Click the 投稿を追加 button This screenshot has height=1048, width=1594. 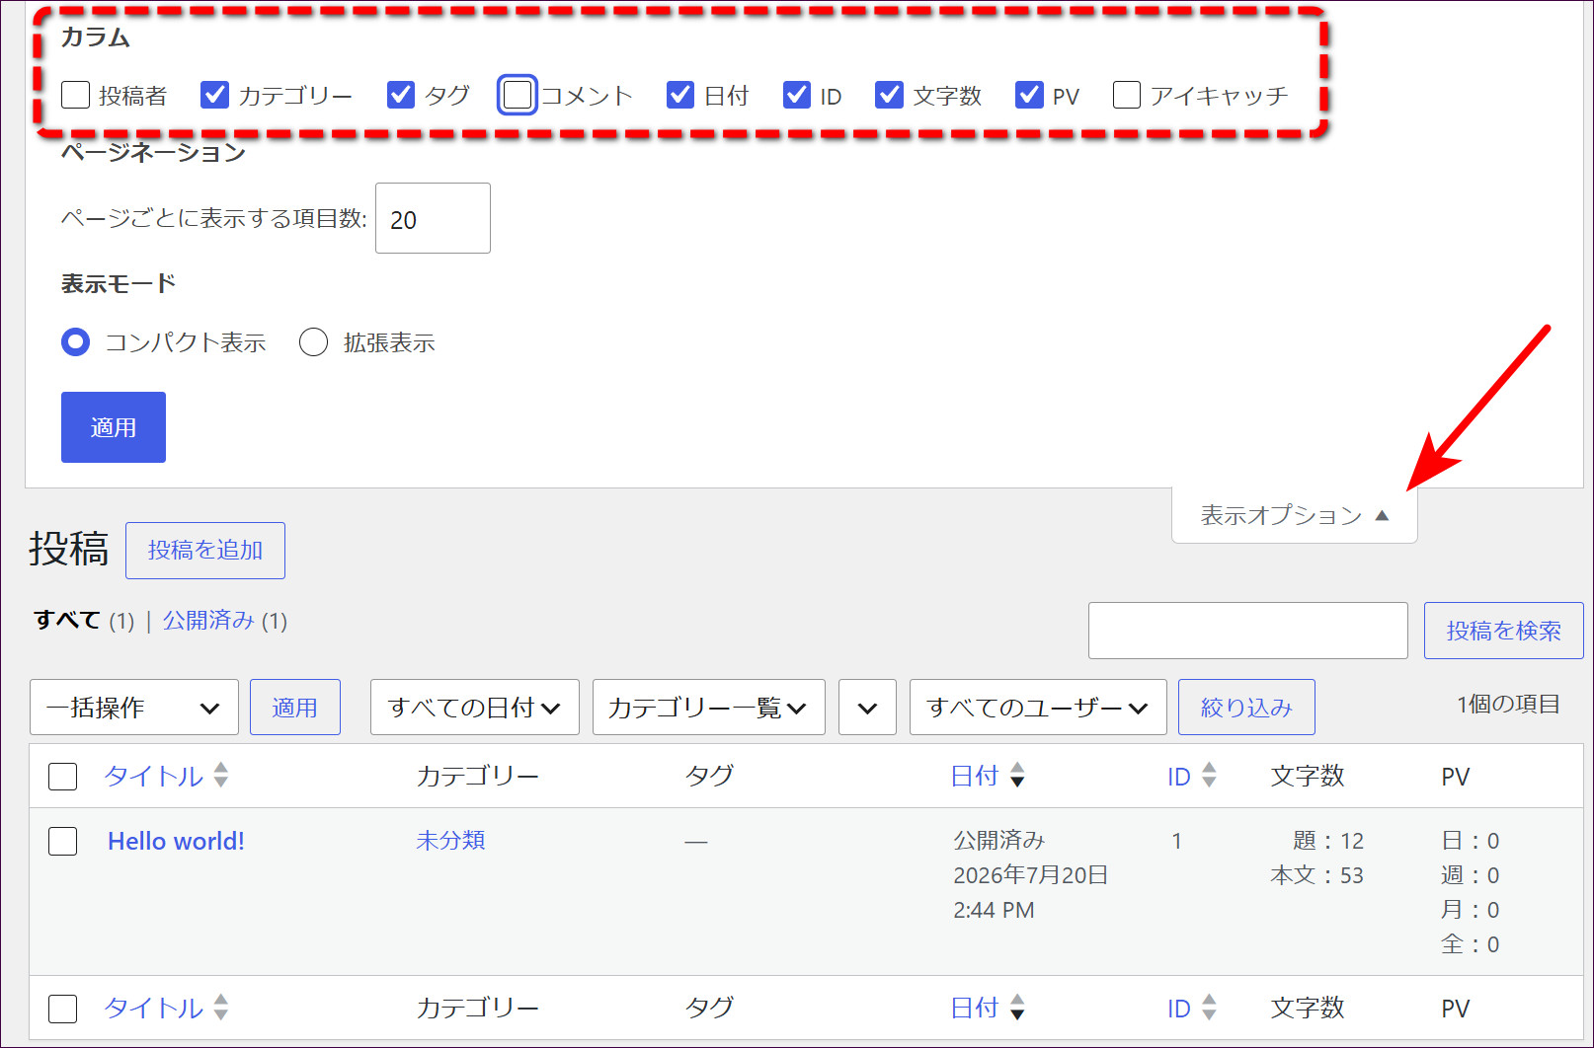(205, 551)
